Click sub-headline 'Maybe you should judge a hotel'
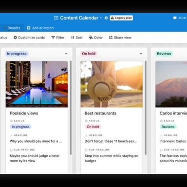Viewport: 187px width, 187px height. click(x=35, y=156)
